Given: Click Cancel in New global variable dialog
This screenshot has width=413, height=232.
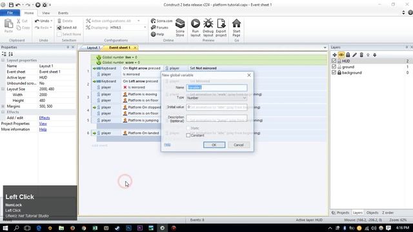Looking at the screenshot, I should pyautogui.click(x=238, y=145).
